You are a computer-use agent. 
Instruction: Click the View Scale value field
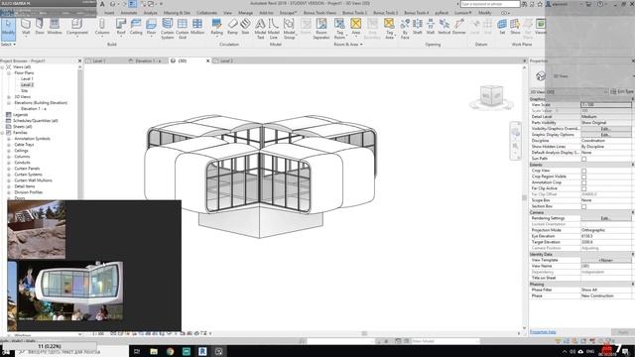[606, 105]
